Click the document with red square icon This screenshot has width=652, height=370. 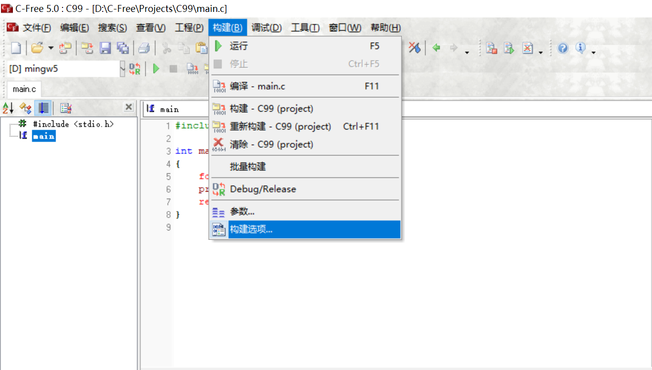click(491, 48)
